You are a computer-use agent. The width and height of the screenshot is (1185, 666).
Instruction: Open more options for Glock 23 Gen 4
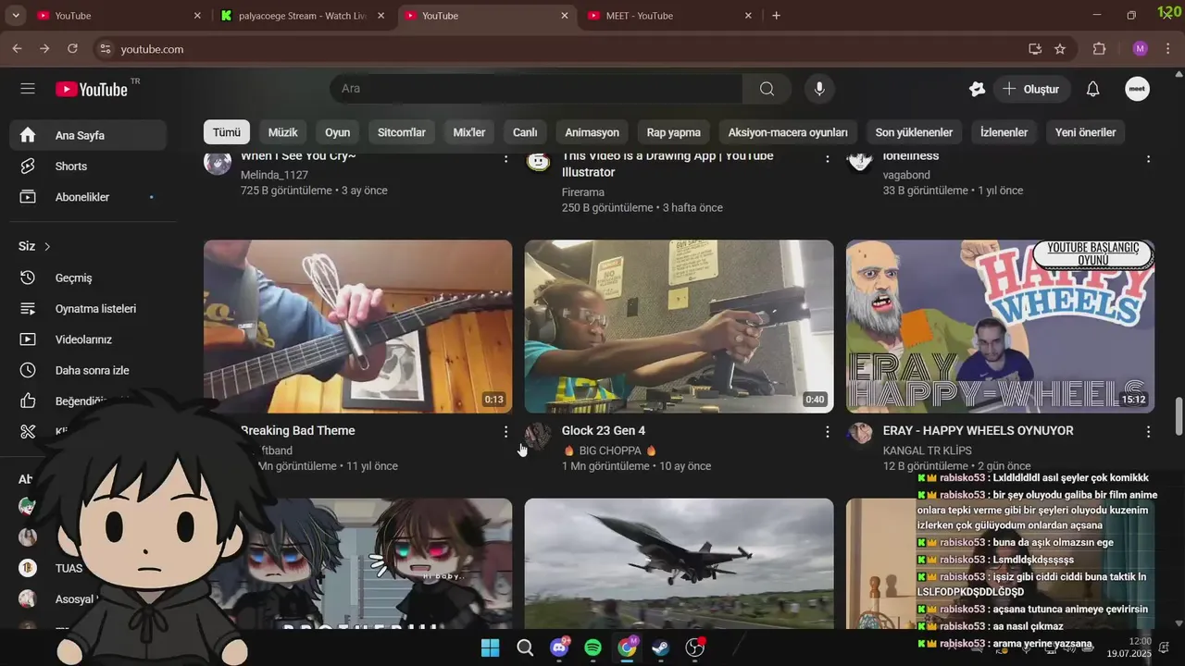[x=827, y=432]
